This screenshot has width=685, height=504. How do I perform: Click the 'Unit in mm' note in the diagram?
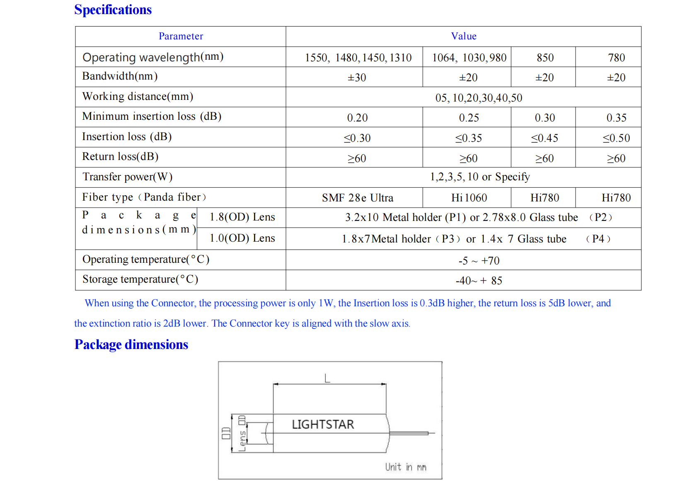(406, 467)
